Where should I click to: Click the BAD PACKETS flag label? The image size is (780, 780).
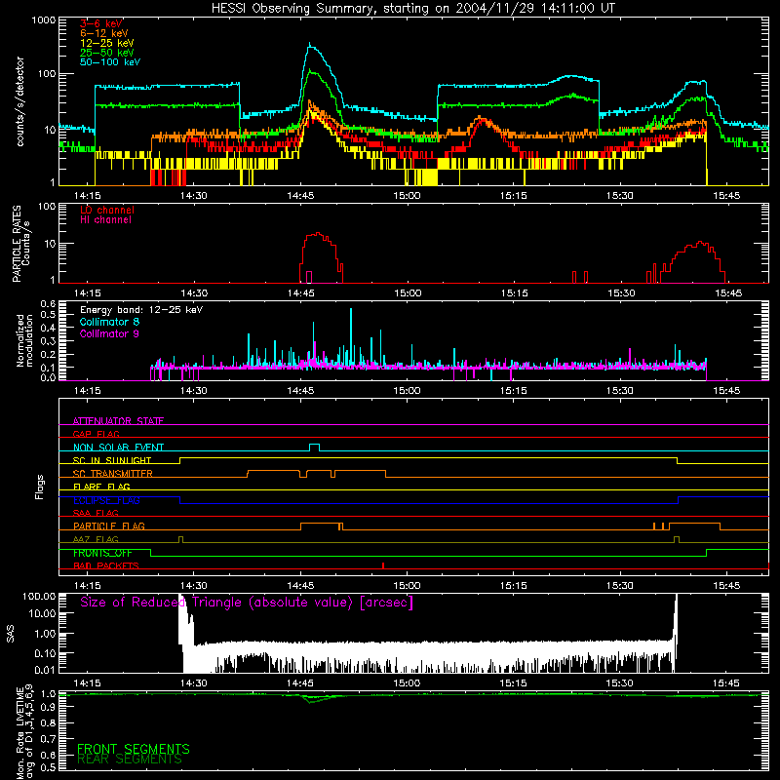coord(106,565)
